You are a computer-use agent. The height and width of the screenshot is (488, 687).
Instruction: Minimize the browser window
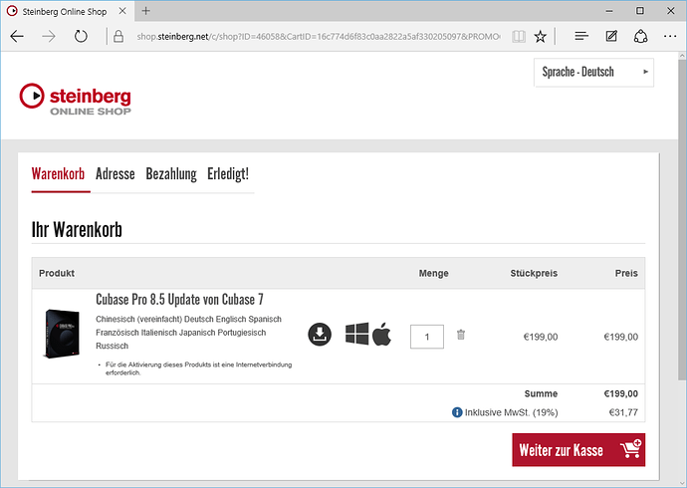tap(609, 11)
